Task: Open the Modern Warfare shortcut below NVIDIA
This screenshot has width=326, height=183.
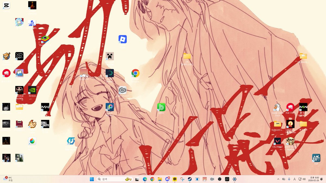Action: coord(45,107)
